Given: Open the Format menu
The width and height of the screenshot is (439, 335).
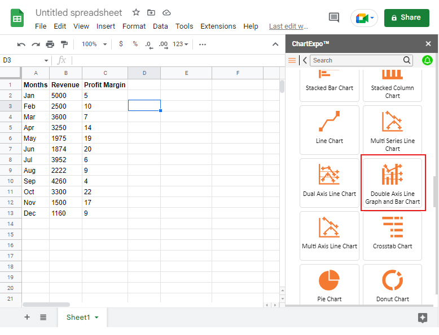Looking at the screenshot, I should pyautogui.click(x=134, y=26).
